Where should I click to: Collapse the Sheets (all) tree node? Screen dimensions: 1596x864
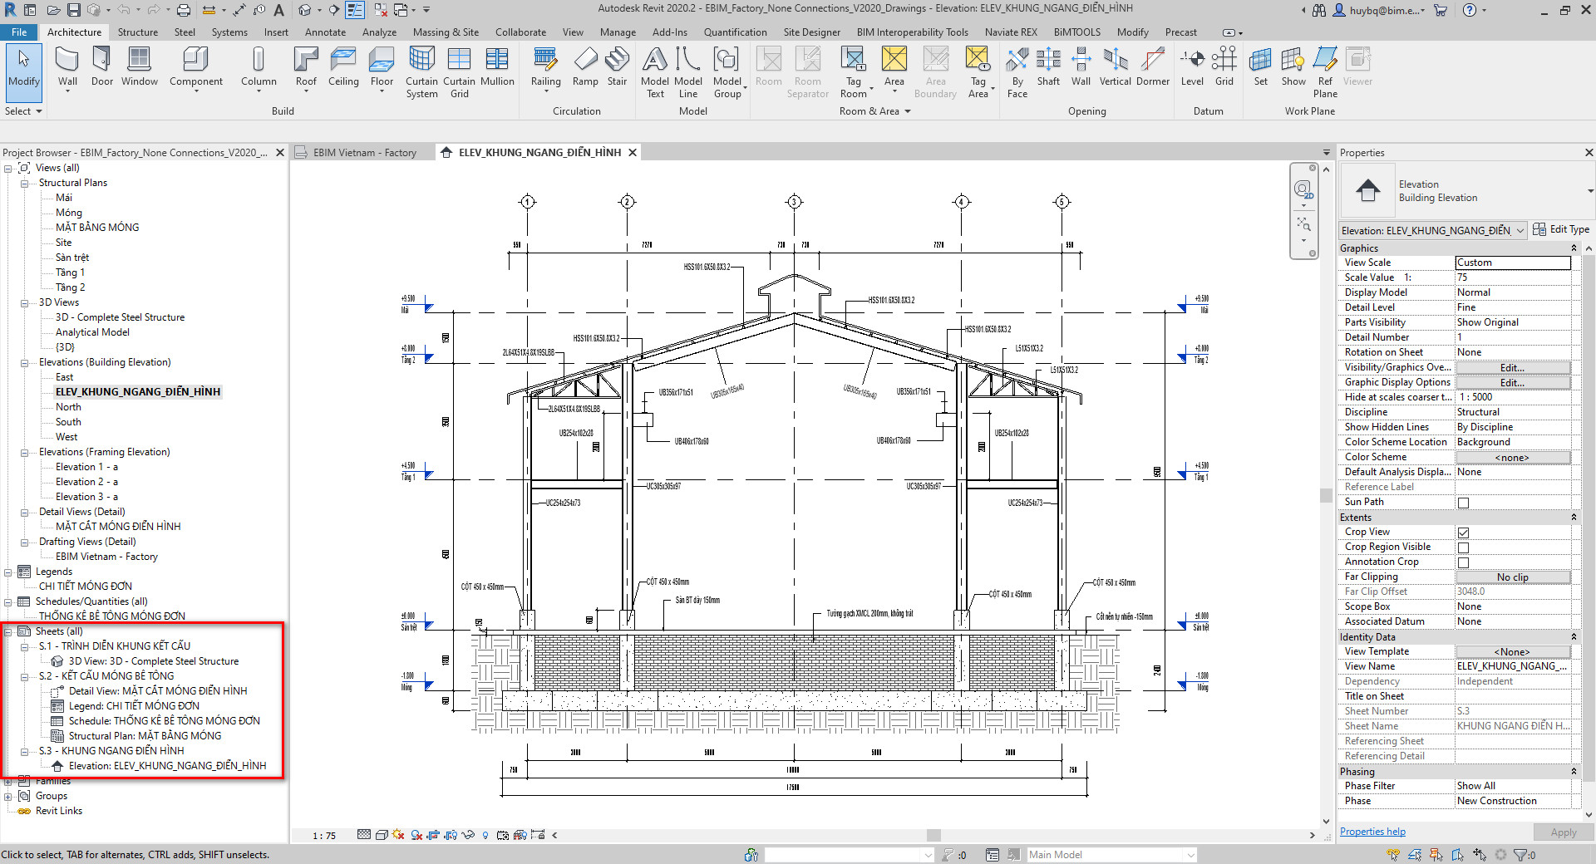click(7, 631)
